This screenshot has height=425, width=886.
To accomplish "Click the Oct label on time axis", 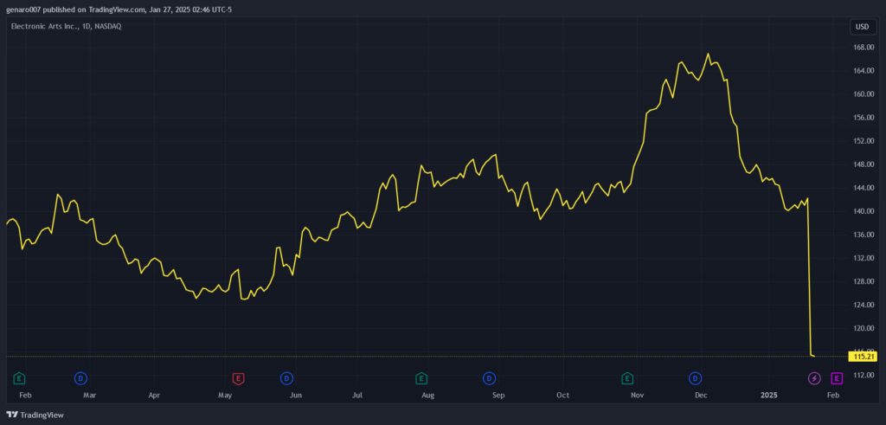I will [x=562, y=395].
